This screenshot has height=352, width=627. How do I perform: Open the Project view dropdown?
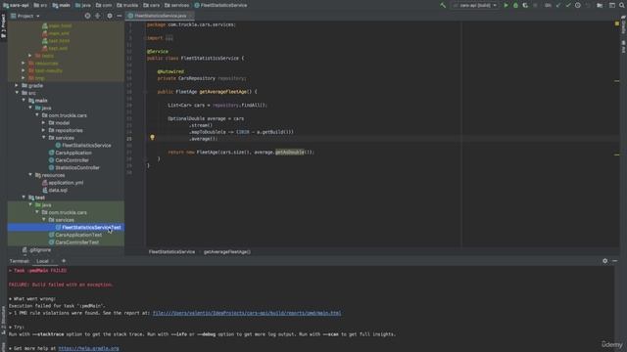coord(25,16)
